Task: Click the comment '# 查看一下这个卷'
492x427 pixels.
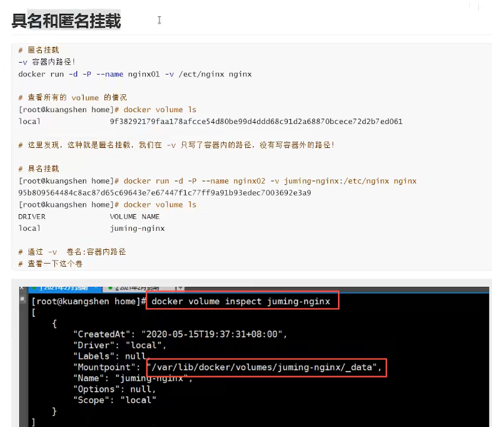Action: click(51, 264)
